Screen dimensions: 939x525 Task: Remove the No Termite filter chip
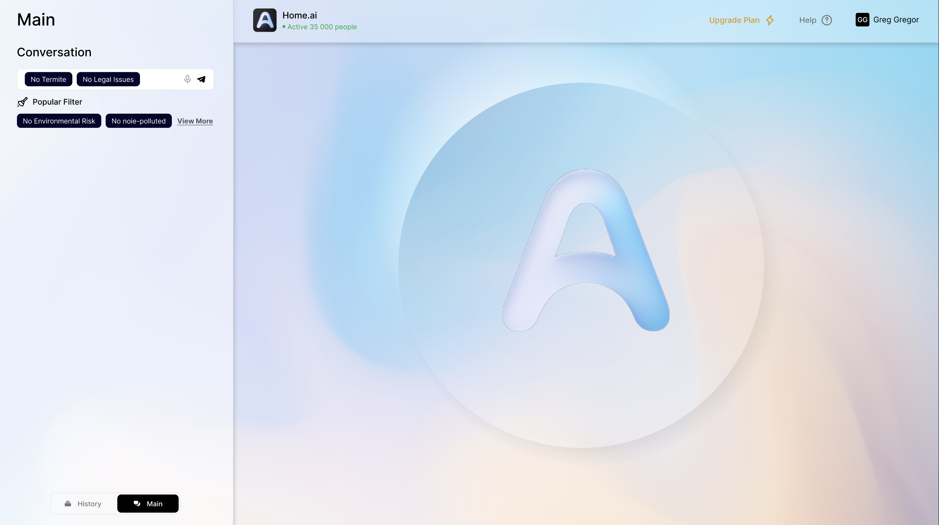coord(48,79)
